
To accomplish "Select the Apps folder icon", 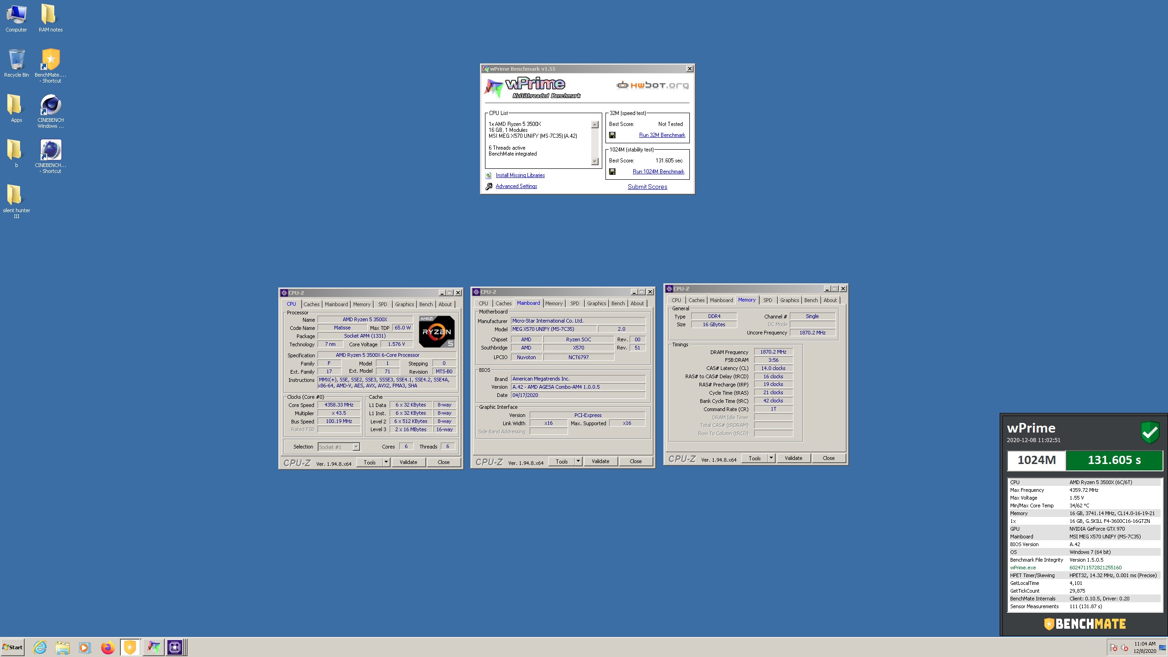I will point(16,109).
